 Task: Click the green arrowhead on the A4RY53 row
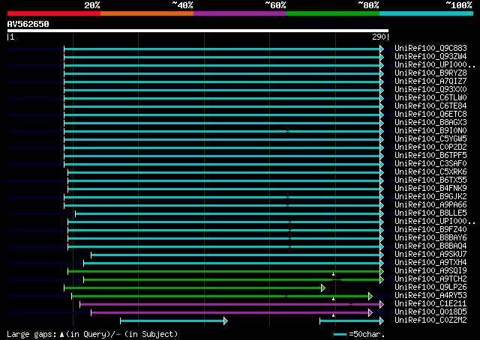click(370, 296)
